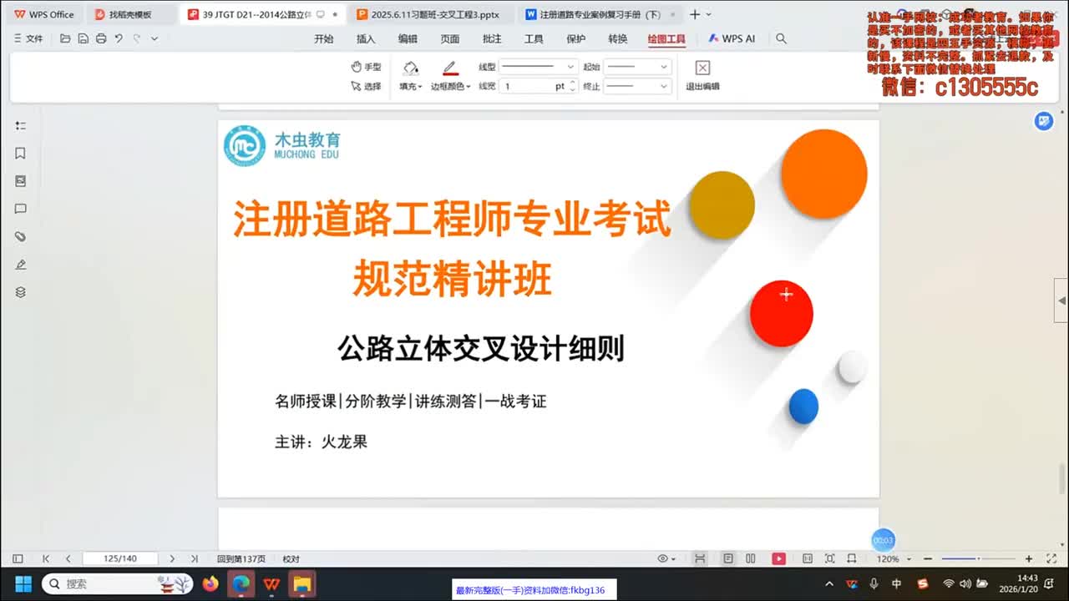The height and width of the screenshot is (601, 1069).
Task: Switch to the 批注 ribbon tab
Action: [x=492, y=38]
